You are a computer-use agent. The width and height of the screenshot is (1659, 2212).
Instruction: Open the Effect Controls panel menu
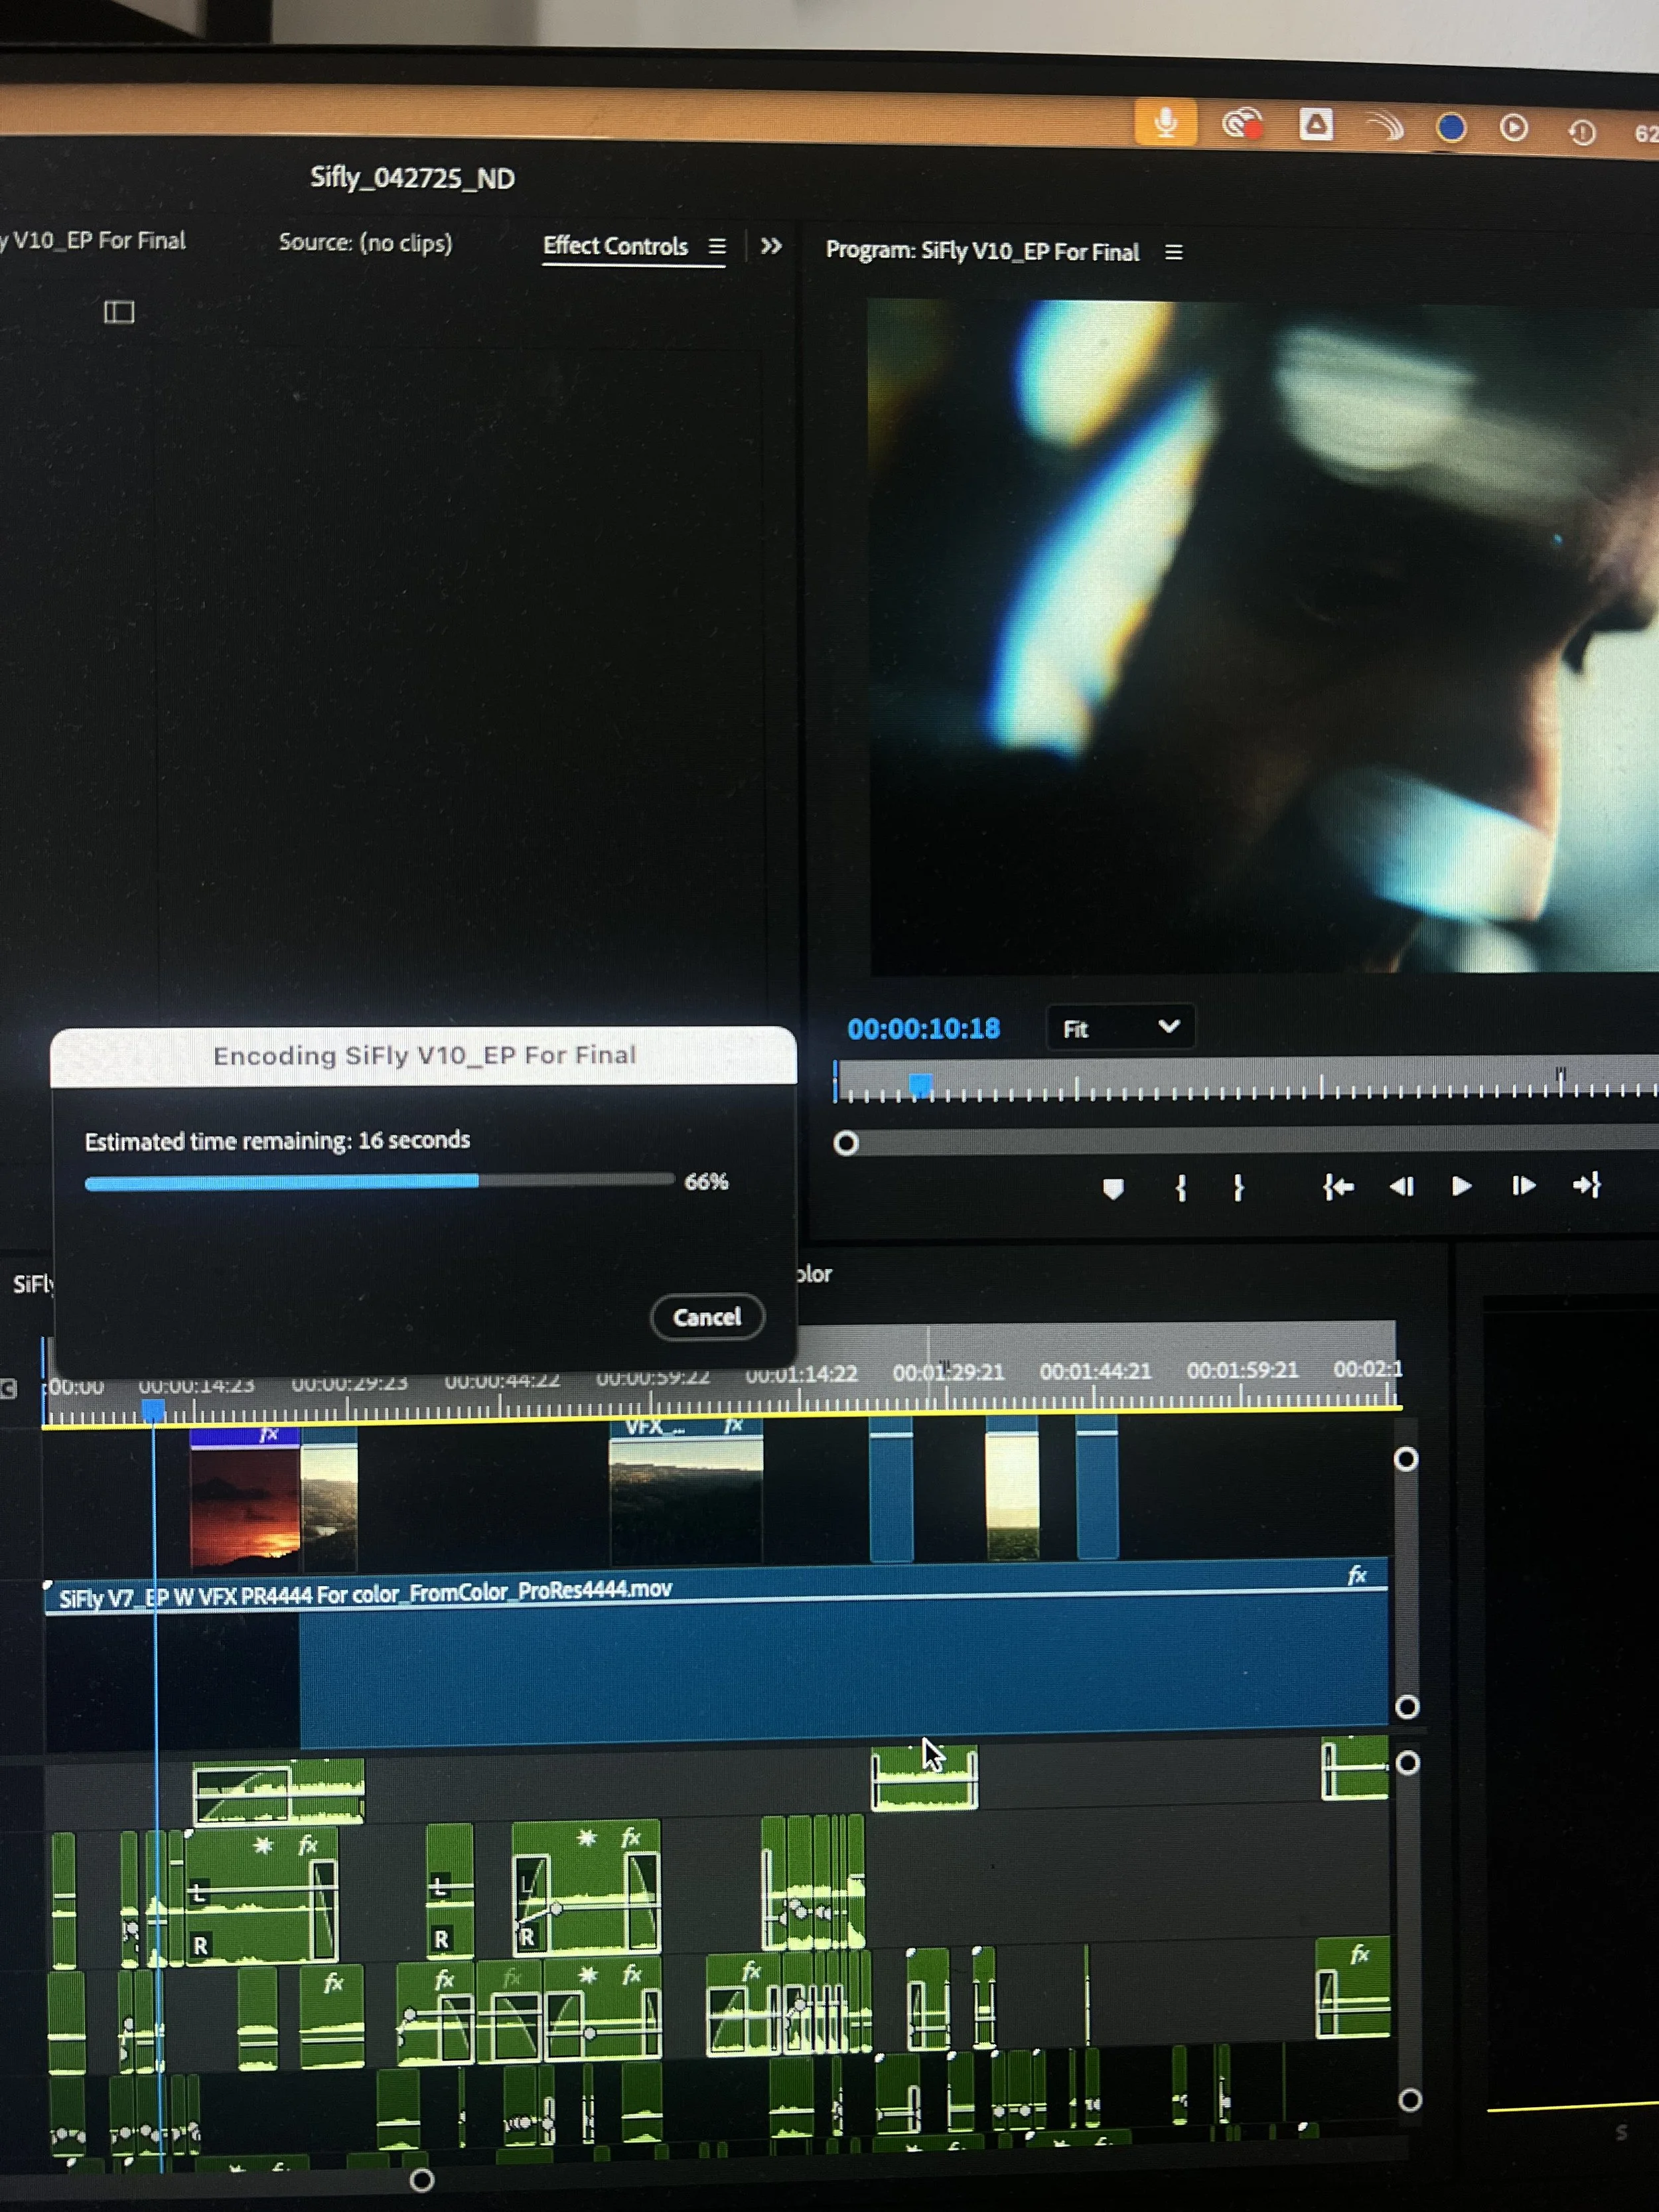(717, 246)
